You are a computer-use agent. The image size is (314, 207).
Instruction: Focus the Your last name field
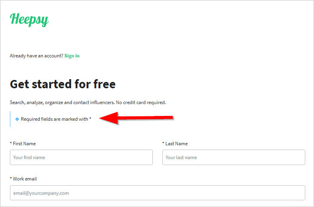pos(234,157)
